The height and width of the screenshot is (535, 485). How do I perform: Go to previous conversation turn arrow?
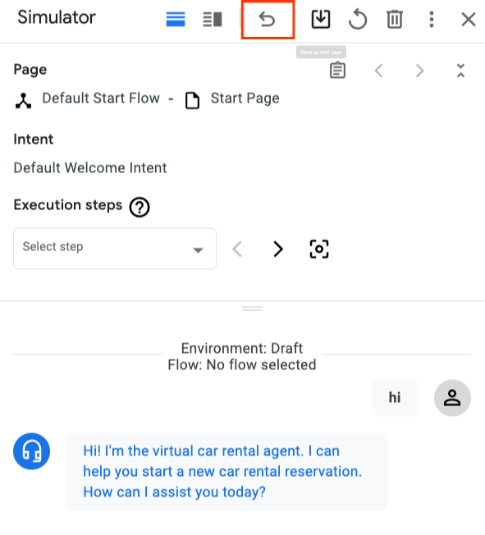pyautogui.click(x=378, y=71)
